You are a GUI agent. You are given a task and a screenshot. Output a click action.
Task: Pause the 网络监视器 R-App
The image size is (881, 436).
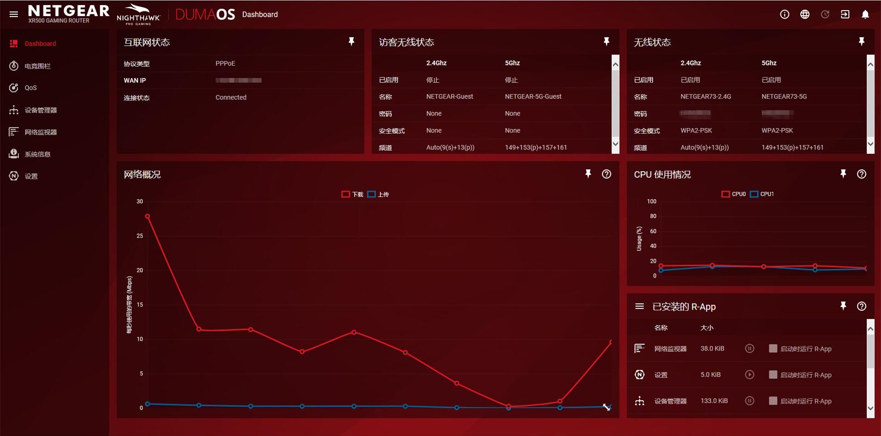tap(749, 348)
